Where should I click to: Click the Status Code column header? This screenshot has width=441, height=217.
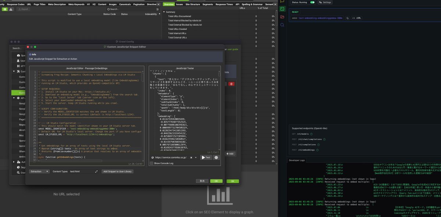(110, 14)
